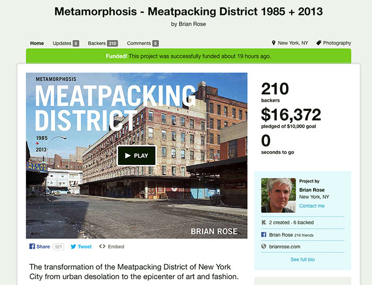This screenshot has width=372, height=285.
Task: Play the Meatpacking District project video
Action: tap(137, 156)
